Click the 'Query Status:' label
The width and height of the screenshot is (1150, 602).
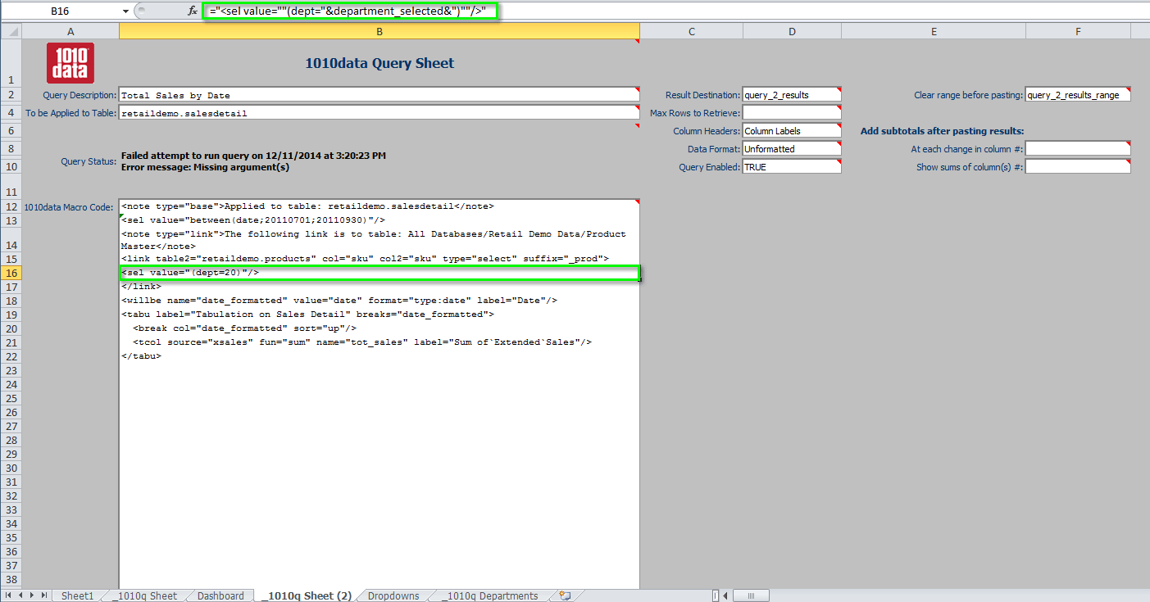click(89, 161)
